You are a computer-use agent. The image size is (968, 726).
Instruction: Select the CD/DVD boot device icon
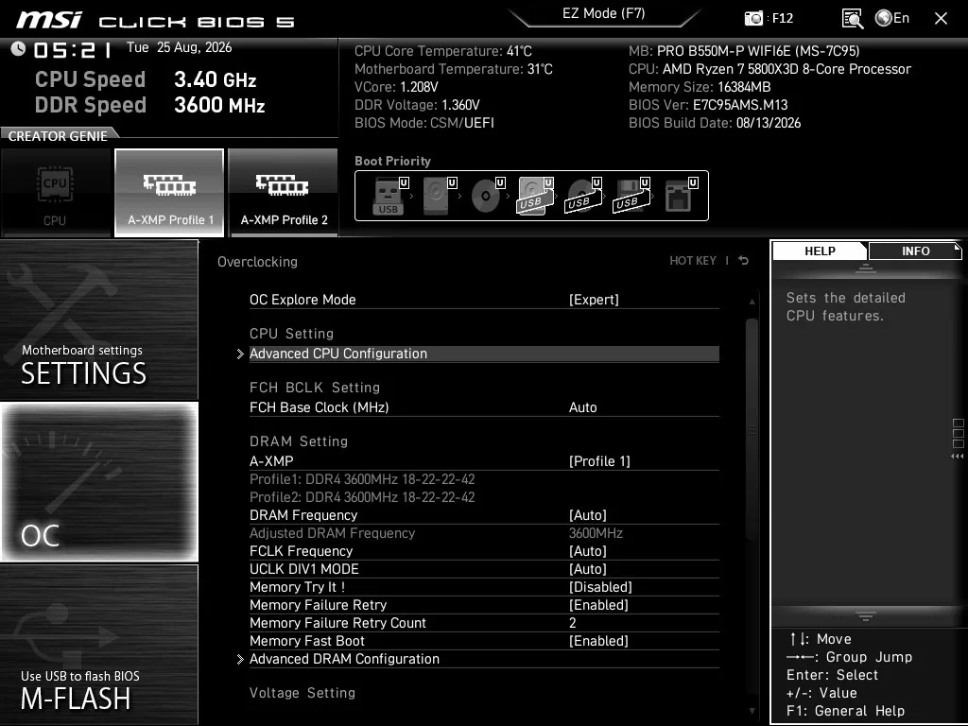487,196
